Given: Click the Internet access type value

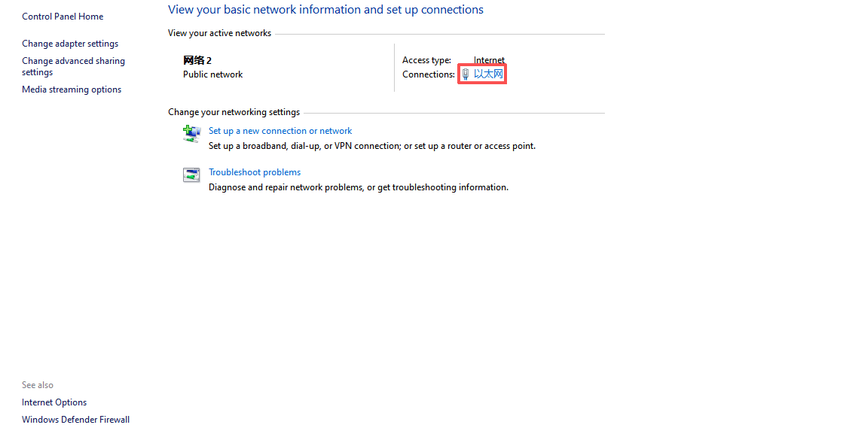Looking at the screenshot, I should (489, 60).
